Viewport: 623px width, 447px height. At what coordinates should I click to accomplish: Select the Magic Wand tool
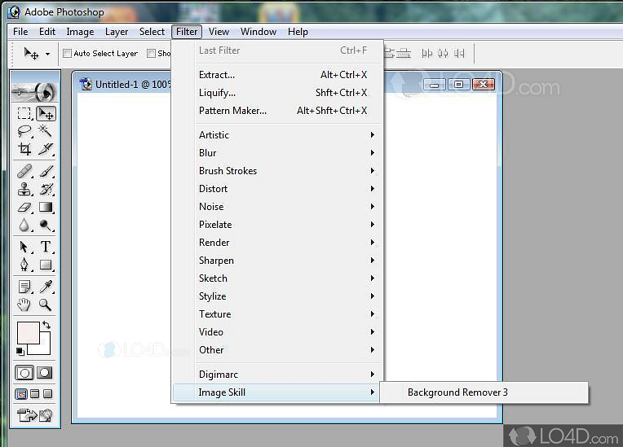coord(46,131)
